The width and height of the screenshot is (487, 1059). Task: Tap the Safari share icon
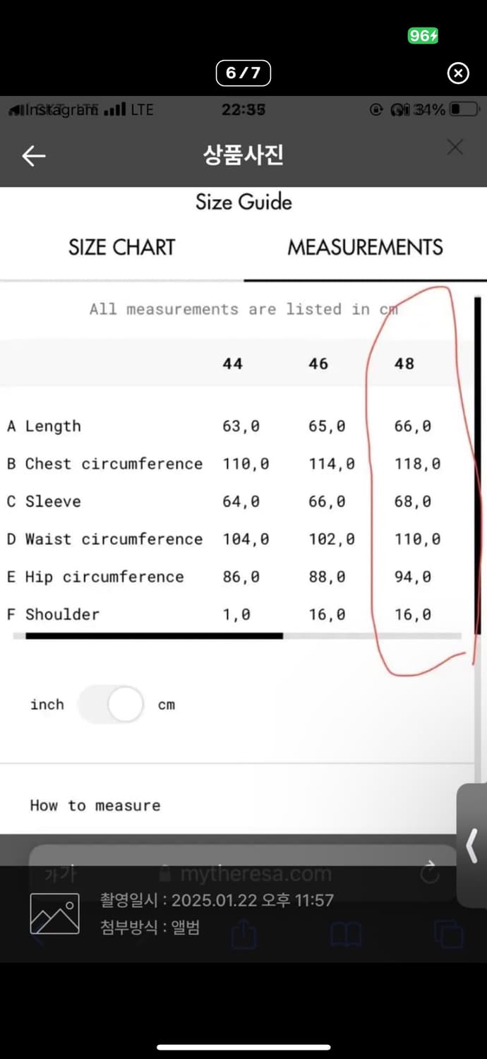click(x=243, y=935)
